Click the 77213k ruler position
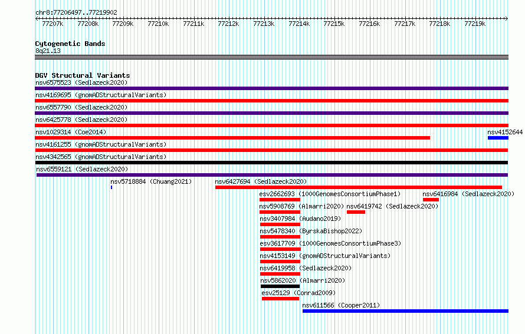The image size is (525, 334). (264, 24)
